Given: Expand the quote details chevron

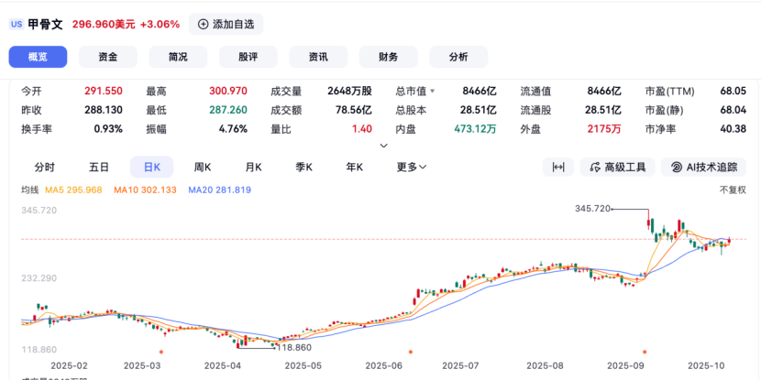Looking at the screenshot, I should 383,146.
